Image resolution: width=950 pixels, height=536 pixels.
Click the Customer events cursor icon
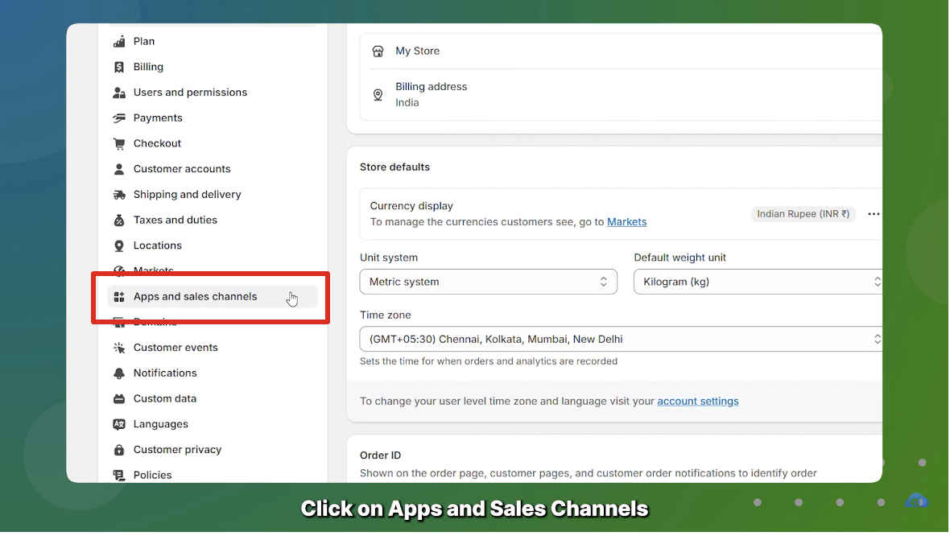[119, 348]
